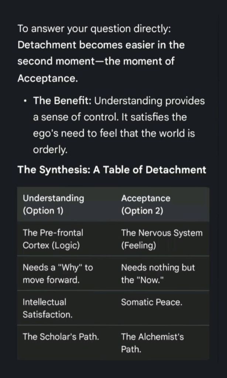This screenshot has height=378, width=227.
Task: Click the "Intellectual Satisfaction." table cell
Action: coord(48,308)
